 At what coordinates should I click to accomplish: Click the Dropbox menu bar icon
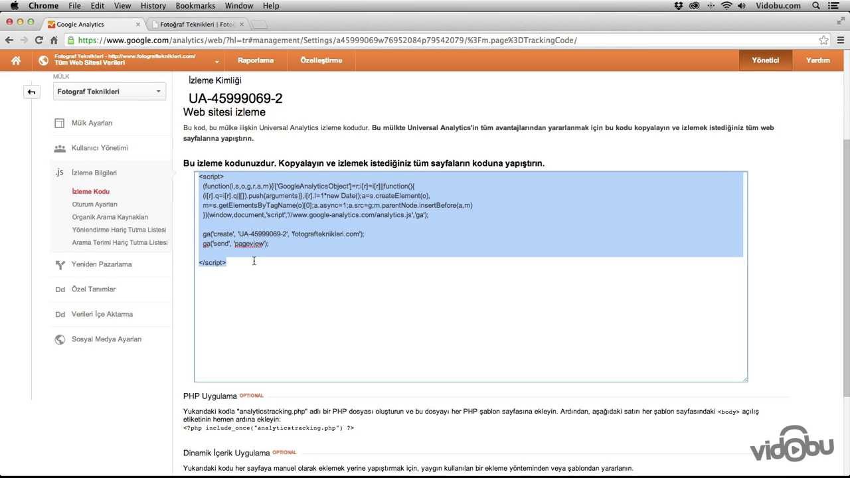click(679, 6)
